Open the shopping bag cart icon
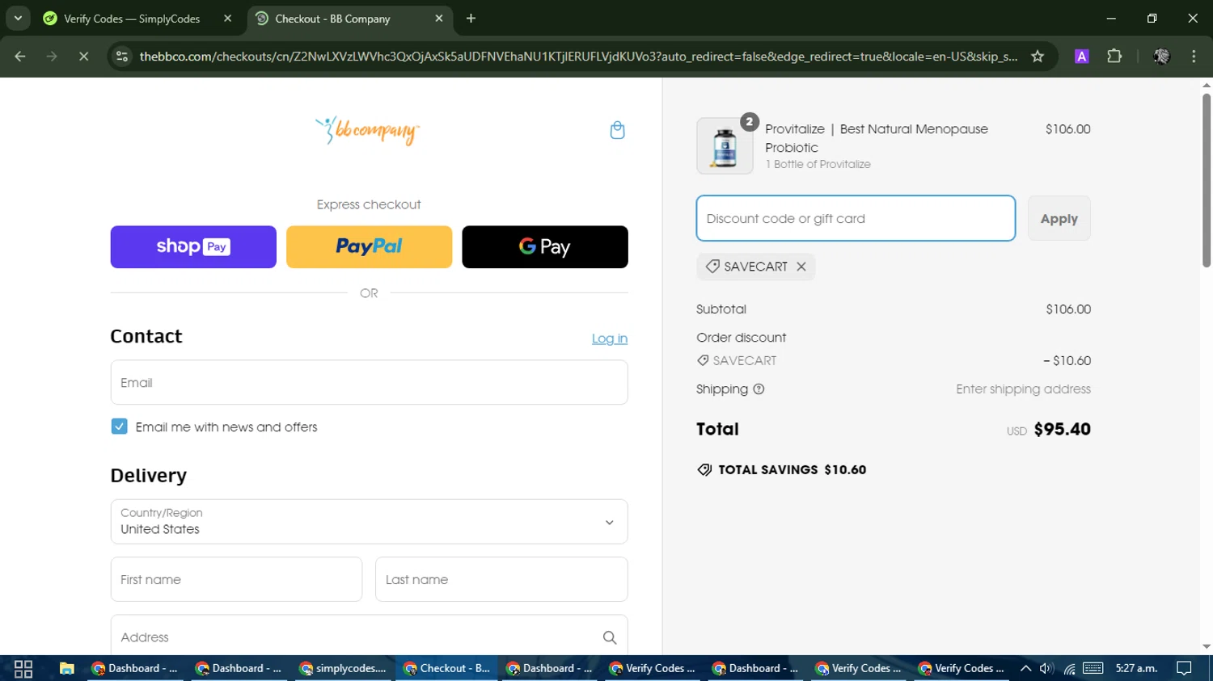The width and height of the screenshot is (1213, 681). pyautogui.click(x=617, y=130)
